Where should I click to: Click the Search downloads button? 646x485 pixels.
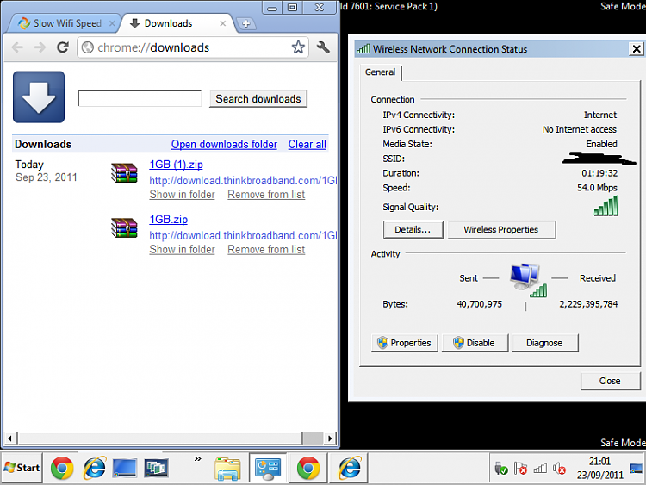pos(258,99)
